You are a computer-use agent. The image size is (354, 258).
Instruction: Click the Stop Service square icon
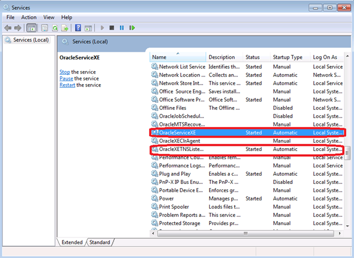tap(112, 28)
